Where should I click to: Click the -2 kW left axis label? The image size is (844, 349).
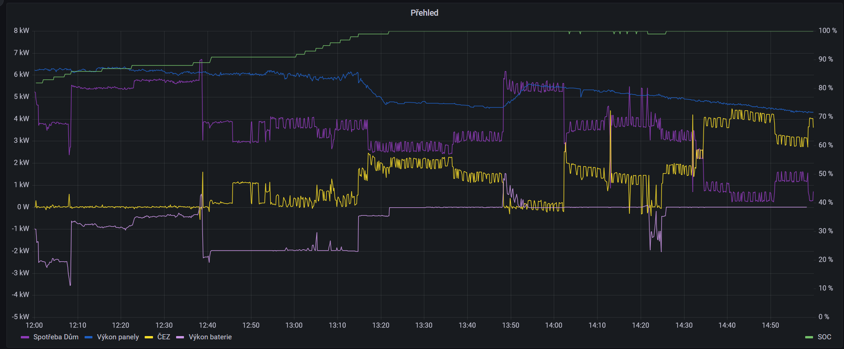point(20,251)
